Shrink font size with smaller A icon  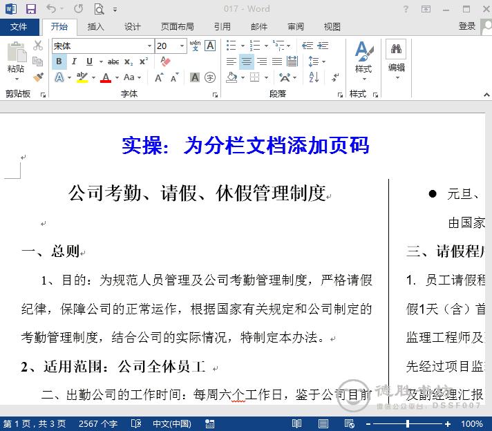click(174, 77)
